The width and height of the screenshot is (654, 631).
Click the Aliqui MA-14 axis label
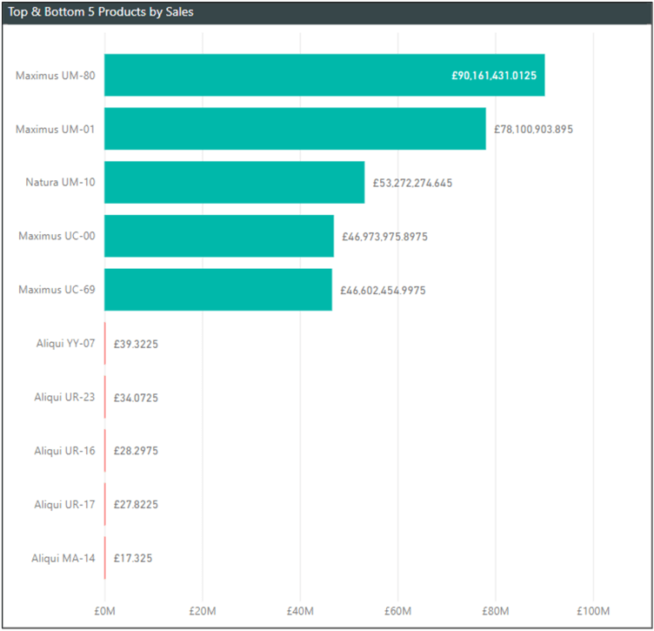click(63, 558)
